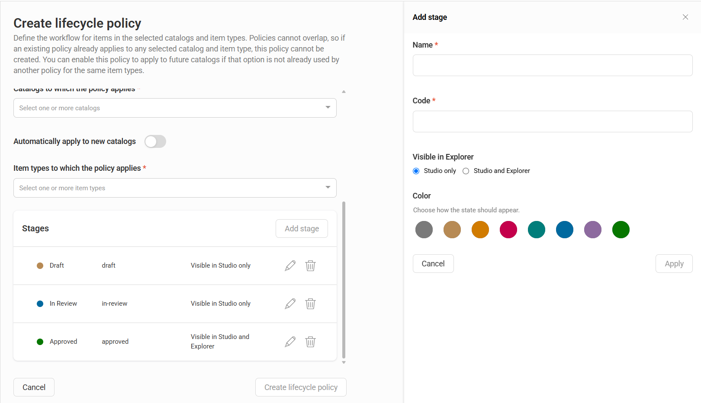Select the green color swatch

[x=621, y=230]
